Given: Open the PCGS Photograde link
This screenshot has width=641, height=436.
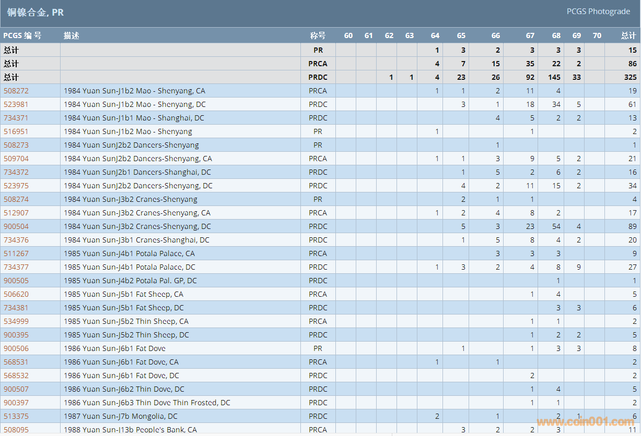Looking at the screenshot, I should tap(598, 11).
